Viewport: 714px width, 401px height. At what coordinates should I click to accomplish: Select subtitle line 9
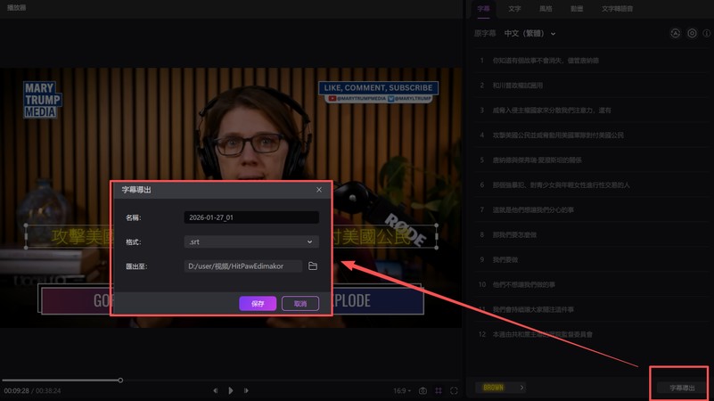coord(591,260)
